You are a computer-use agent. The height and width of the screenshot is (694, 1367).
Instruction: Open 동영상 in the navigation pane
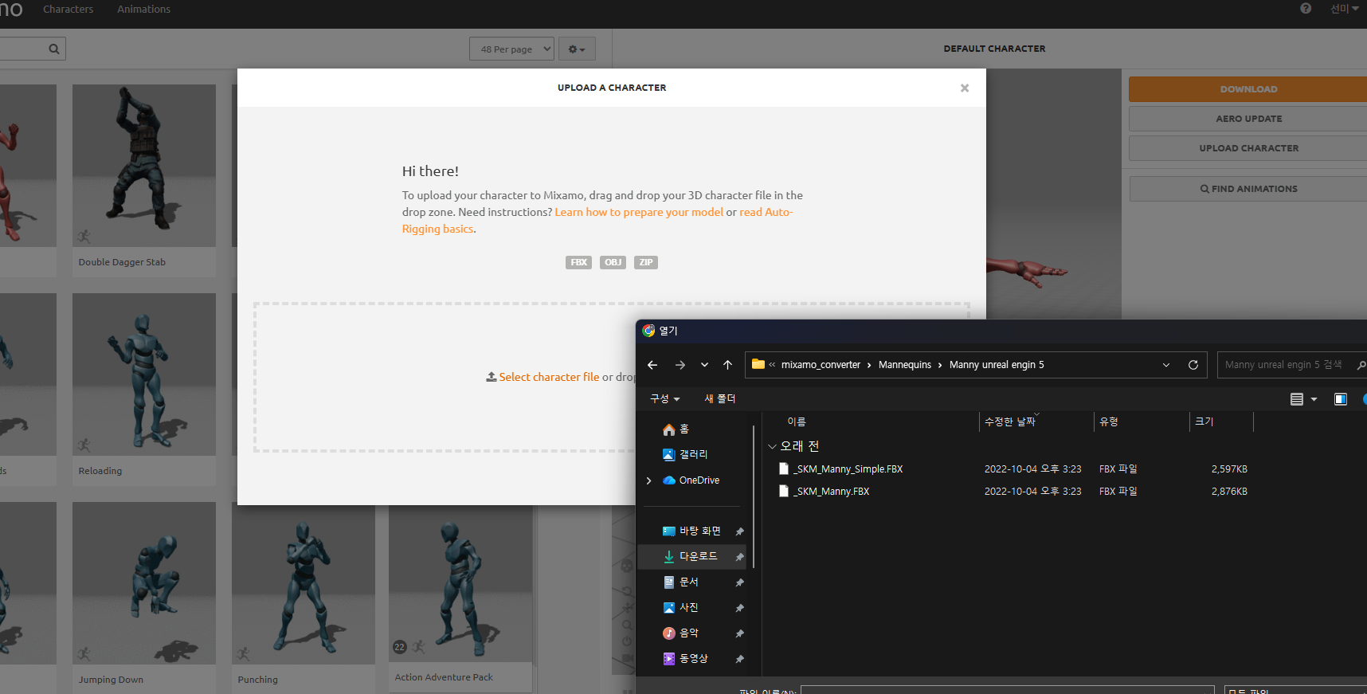pyautogui.click(x=685, y=659)
